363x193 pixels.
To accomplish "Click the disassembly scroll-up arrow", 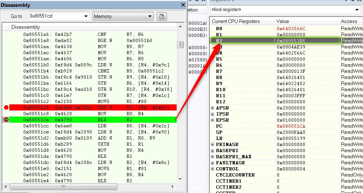I will pyautogui.click(x=180, y=27).
